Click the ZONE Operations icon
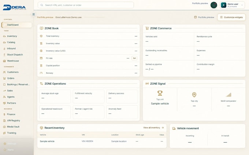Image resolution: width=249 pixels, height=155 pixels. (41, 84)
